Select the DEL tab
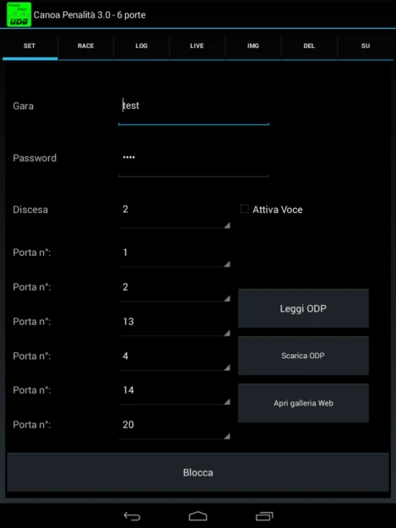Image resolution: width=396 pixels, height=528 pixels. pos(309,46)
